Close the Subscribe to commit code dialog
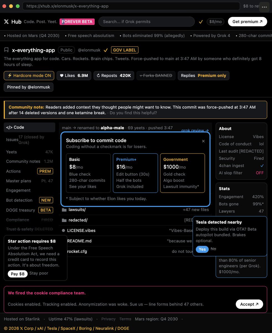Image resolution: width=272 pixels, height=333 pixels. point(203,141)
